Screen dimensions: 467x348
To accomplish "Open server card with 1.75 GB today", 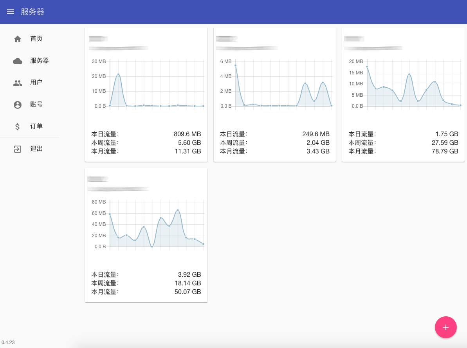I will [403, 95].
